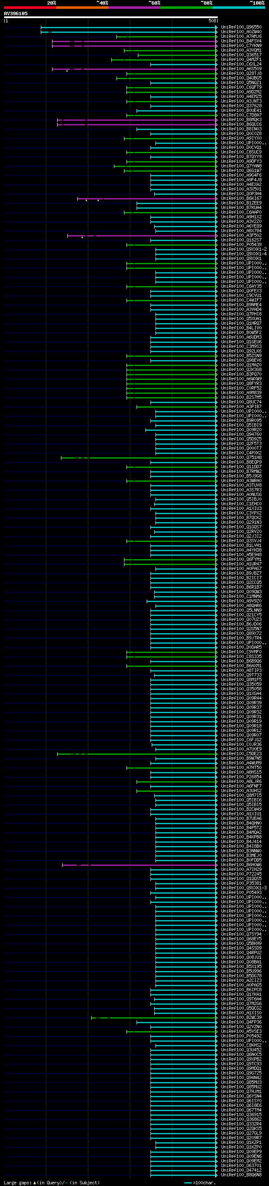The height and width of the screenshot is (1186, 269).
Task: Click the magenta alignment bar for B4FSV4
Action: 134,41
